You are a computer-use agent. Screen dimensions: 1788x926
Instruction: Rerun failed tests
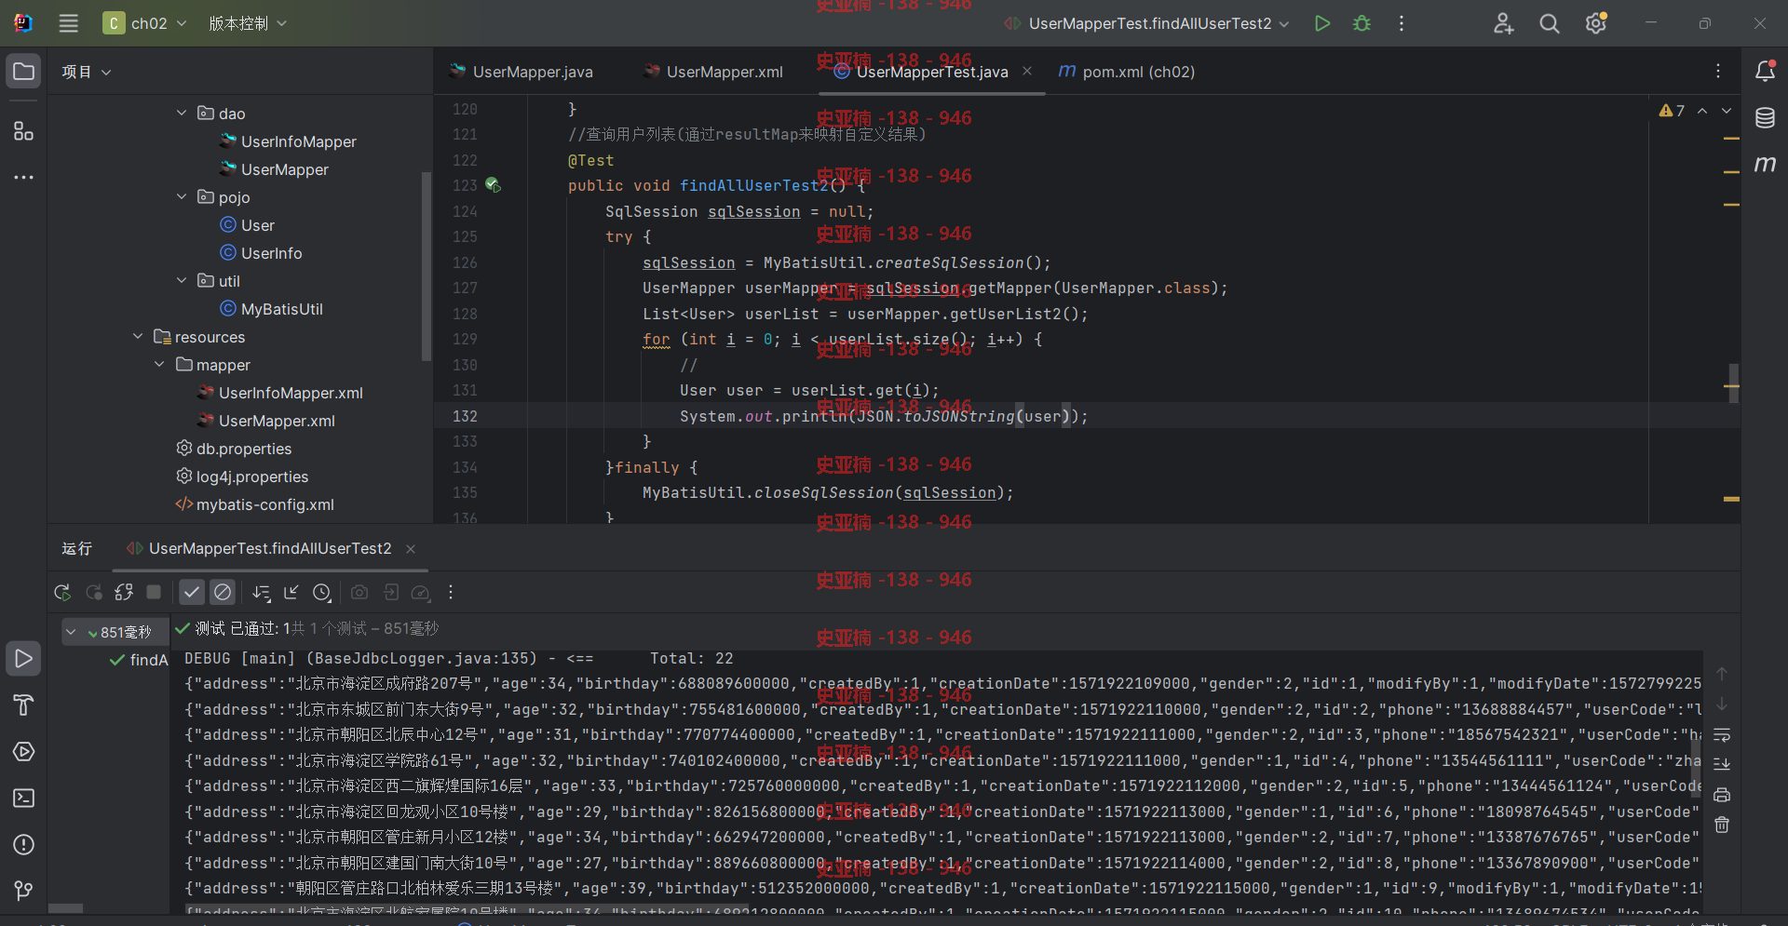(x=94, y=592)
